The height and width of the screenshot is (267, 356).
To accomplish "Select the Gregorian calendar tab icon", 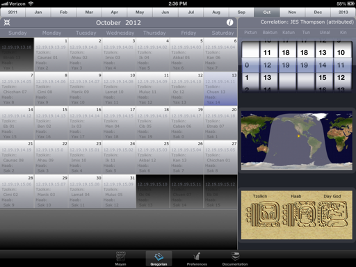I will (x=159, y=257).
